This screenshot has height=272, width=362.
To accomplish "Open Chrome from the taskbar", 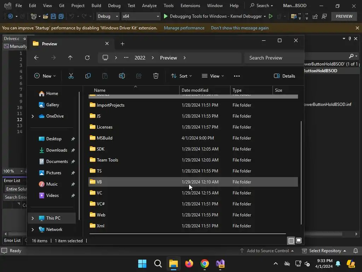I will pos(205,263).
